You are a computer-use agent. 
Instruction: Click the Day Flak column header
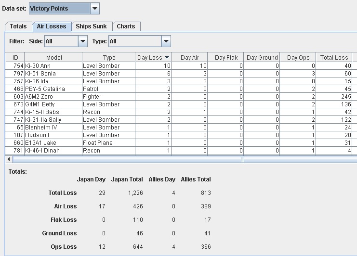[x=226, y=58]
